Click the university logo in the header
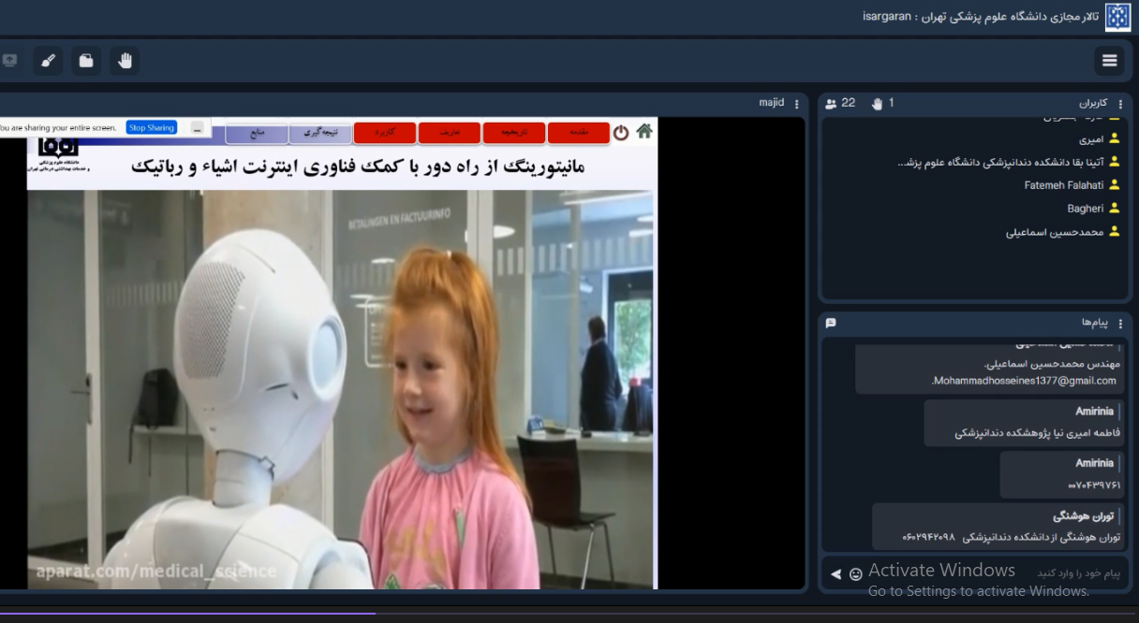This screenshot has width=1139, height=623. (1118, 17)
